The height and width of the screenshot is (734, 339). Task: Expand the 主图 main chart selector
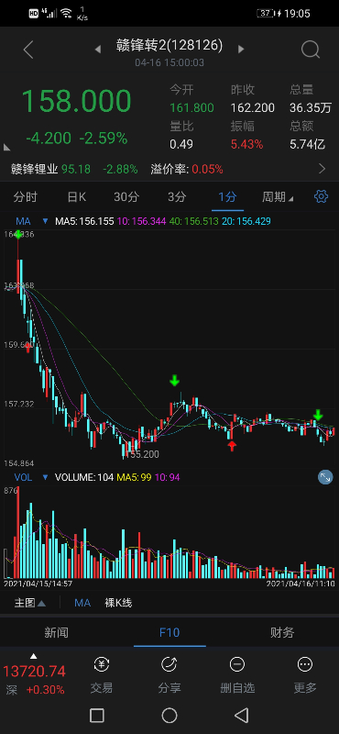30,603
